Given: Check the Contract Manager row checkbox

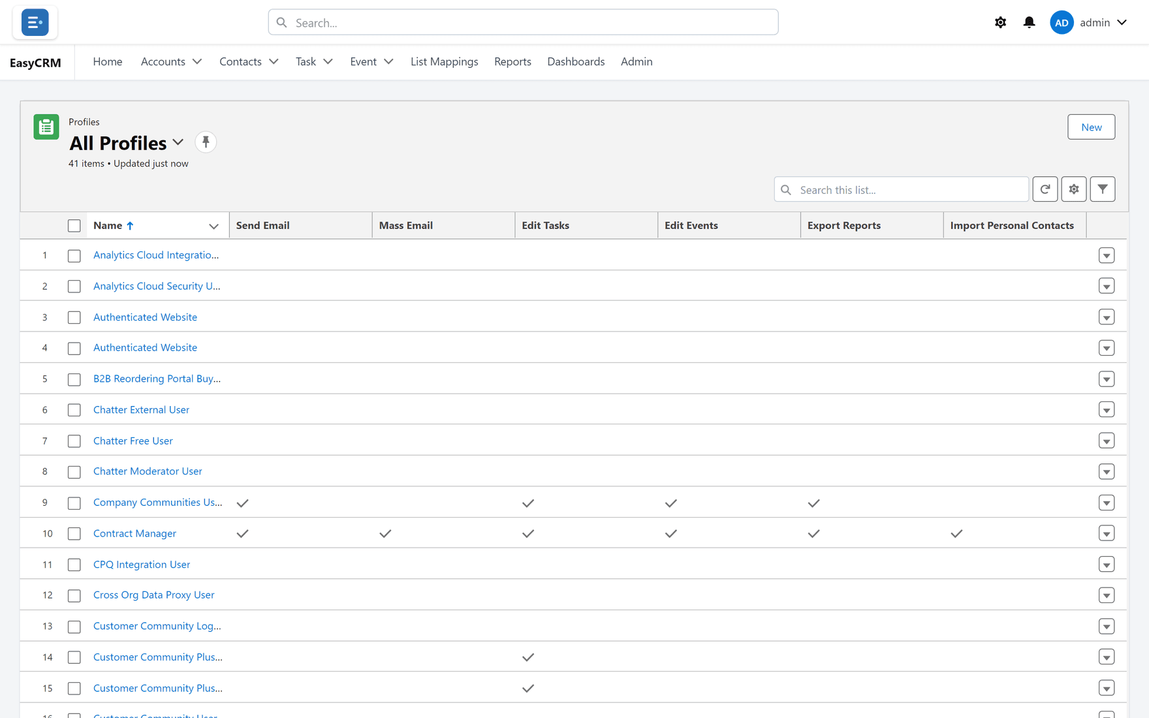Looking at the screenshot, I should [x=74, y=534].
